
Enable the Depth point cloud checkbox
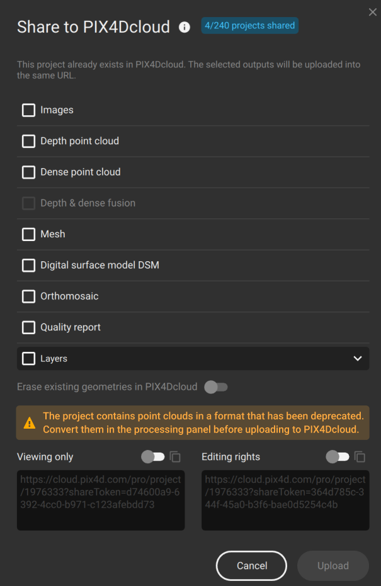pyautogui.click(x=28, y=141)
